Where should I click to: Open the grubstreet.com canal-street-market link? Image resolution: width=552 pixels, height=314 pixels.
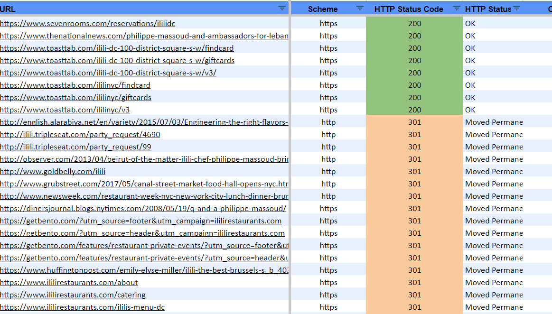(144, 184)
